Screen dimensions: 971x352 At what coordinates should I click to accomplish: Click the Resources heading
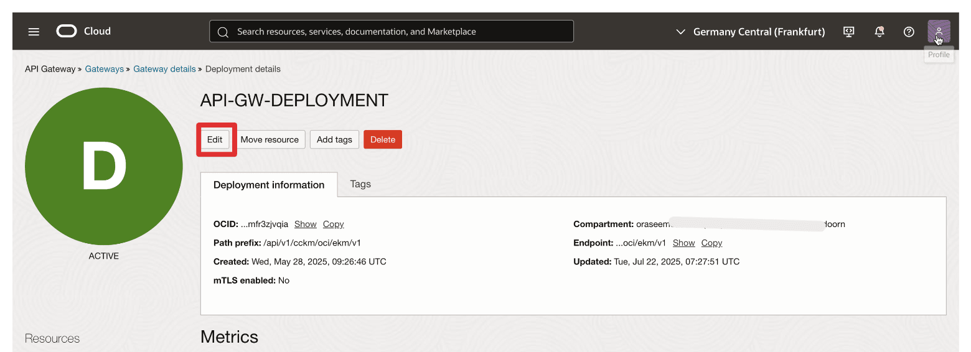click(x=52, y=338)
